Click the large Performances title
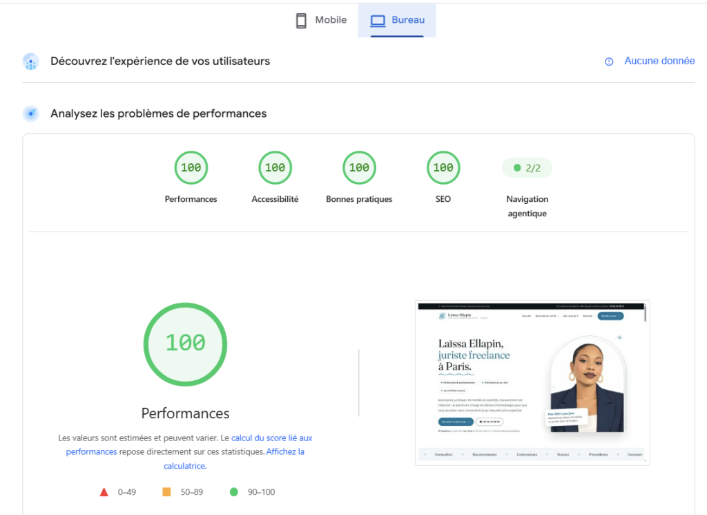This screenshot has height=515, width=707. coord(185,413)
